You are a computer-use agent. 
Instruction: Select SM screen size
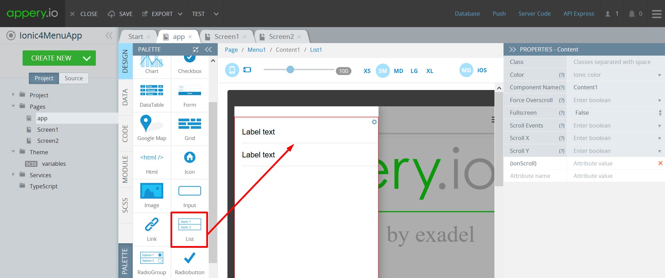383,71
